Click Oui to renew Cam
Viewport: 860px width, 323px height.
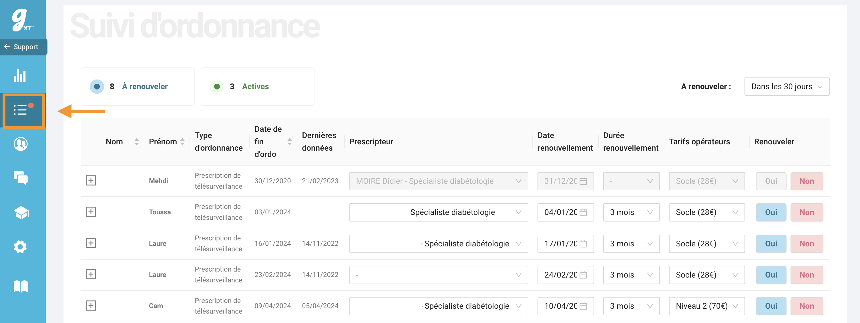[771, 306]
